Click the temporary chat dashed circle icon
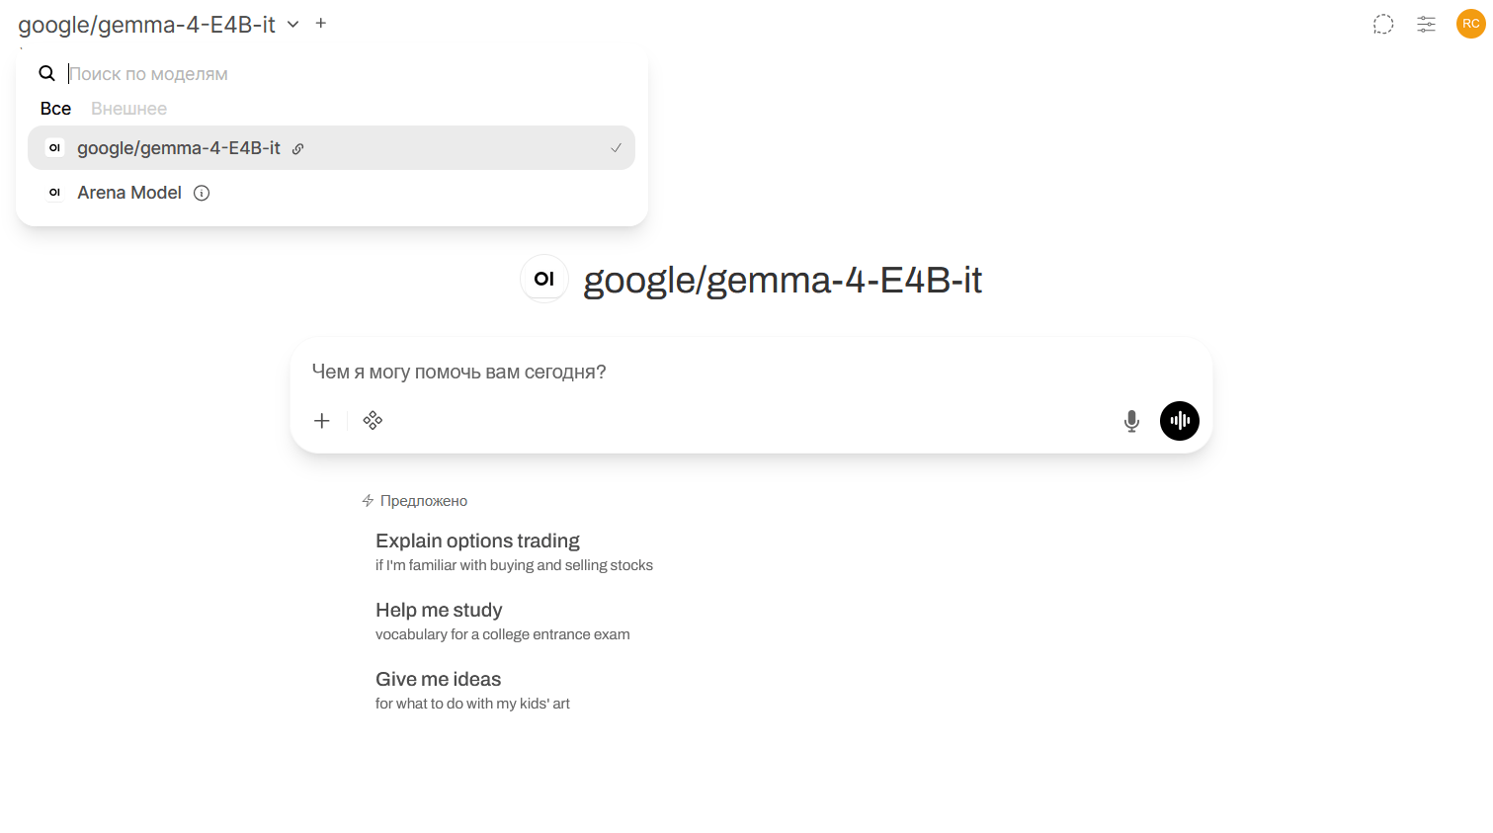Viewport: 1493px width, 833px height. [x=1383, y=24]
